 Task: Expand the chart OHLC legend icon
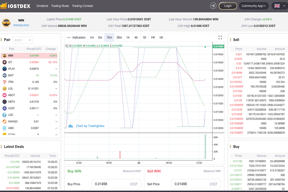(67, 45)
